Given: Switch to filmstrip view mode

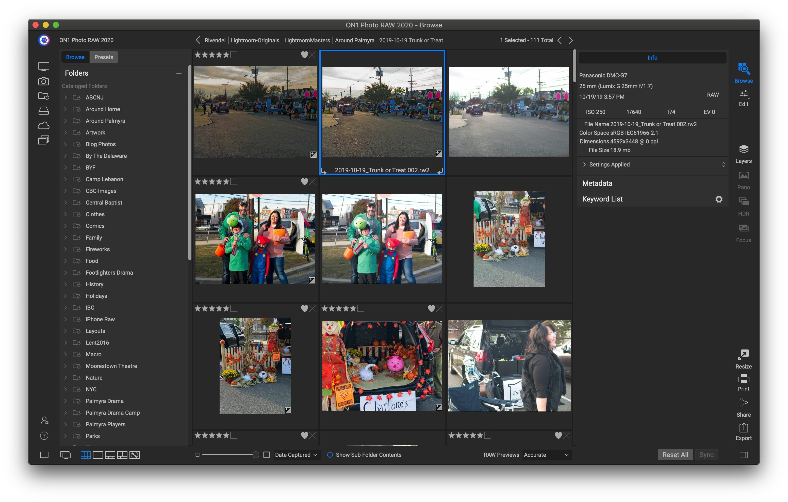Looking at the screenshot, I should (x=110, y=455).
